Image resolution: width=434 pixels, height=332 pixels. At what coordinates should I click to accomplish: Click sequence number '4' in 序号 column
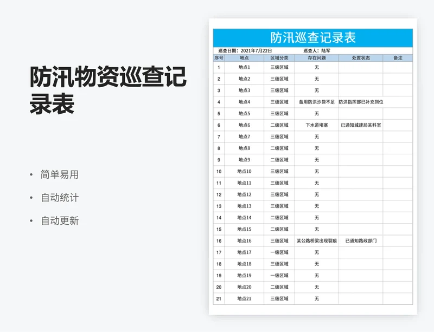coord(219,102)
